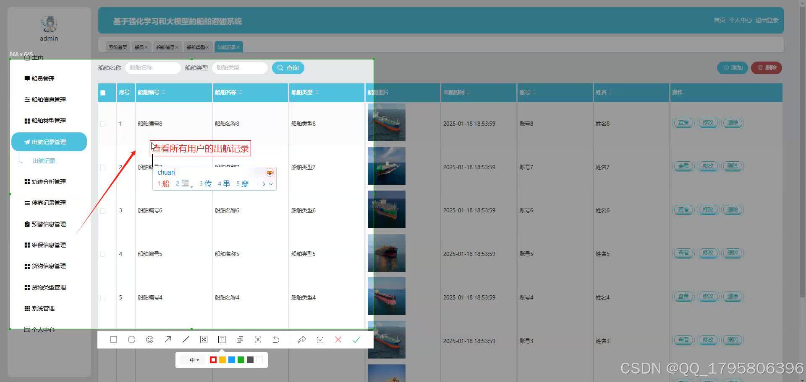
Task: Choose the red color swatch
Action: point(213,360)
